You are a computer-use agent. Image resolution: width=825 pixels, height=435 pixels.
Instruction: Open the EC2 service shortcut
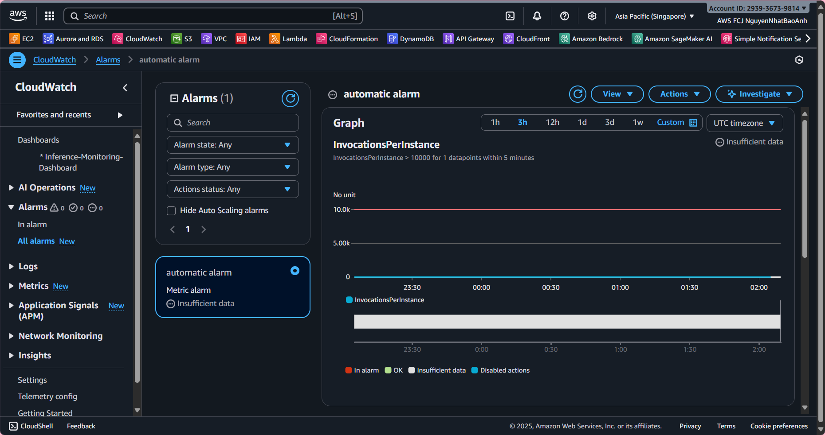tap(22, 39)
